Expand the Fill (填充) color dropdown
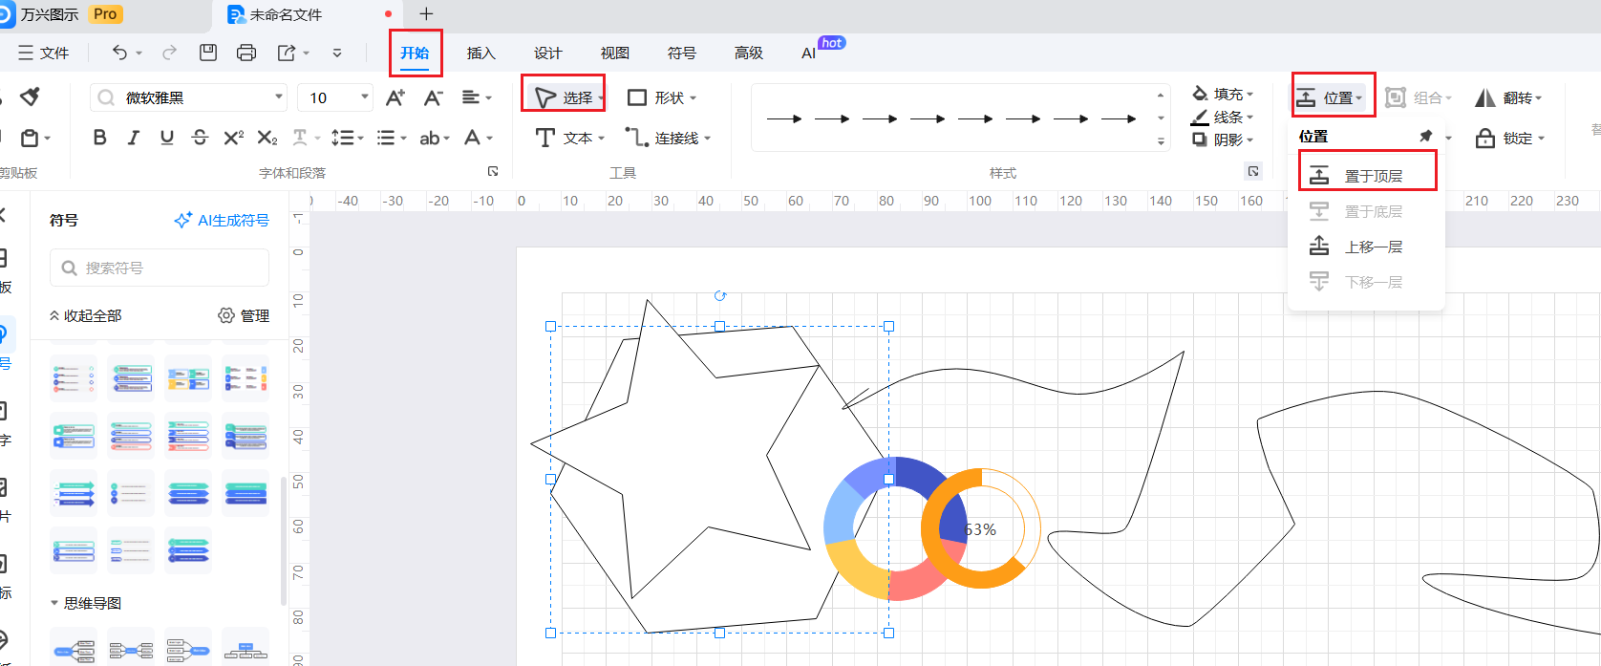The image size is (1601, 666). [x=1249, y=95]
